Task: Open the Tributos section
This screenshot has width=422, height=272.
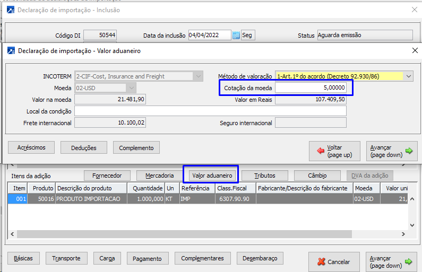Action: click(265, 176)
